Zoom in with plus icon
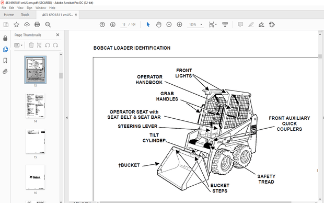324x203 pixels. point(180,25)
